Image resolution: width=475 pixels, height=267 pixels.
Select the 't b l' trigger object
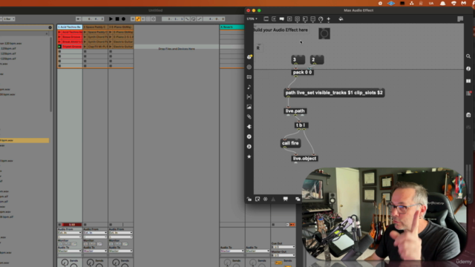coord(301,125)
